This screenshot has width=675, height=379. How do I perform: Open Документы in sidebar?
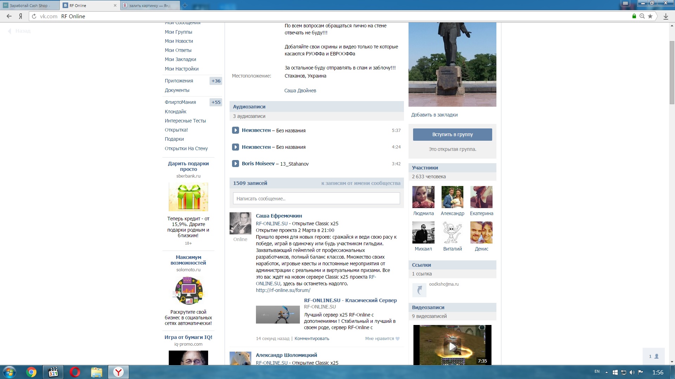coord(177,90)
